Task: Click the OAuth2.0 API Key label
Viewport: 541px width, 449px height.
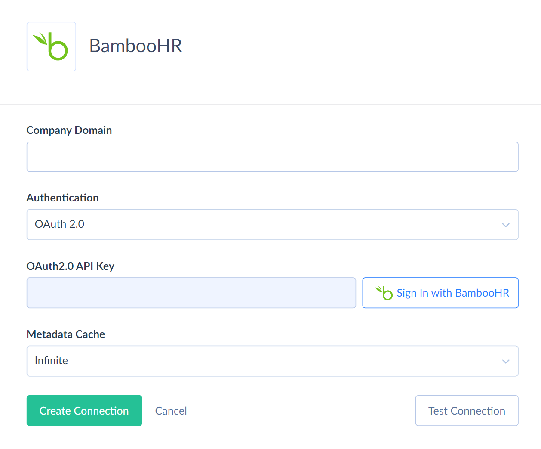Action: (x=71, y=266)
